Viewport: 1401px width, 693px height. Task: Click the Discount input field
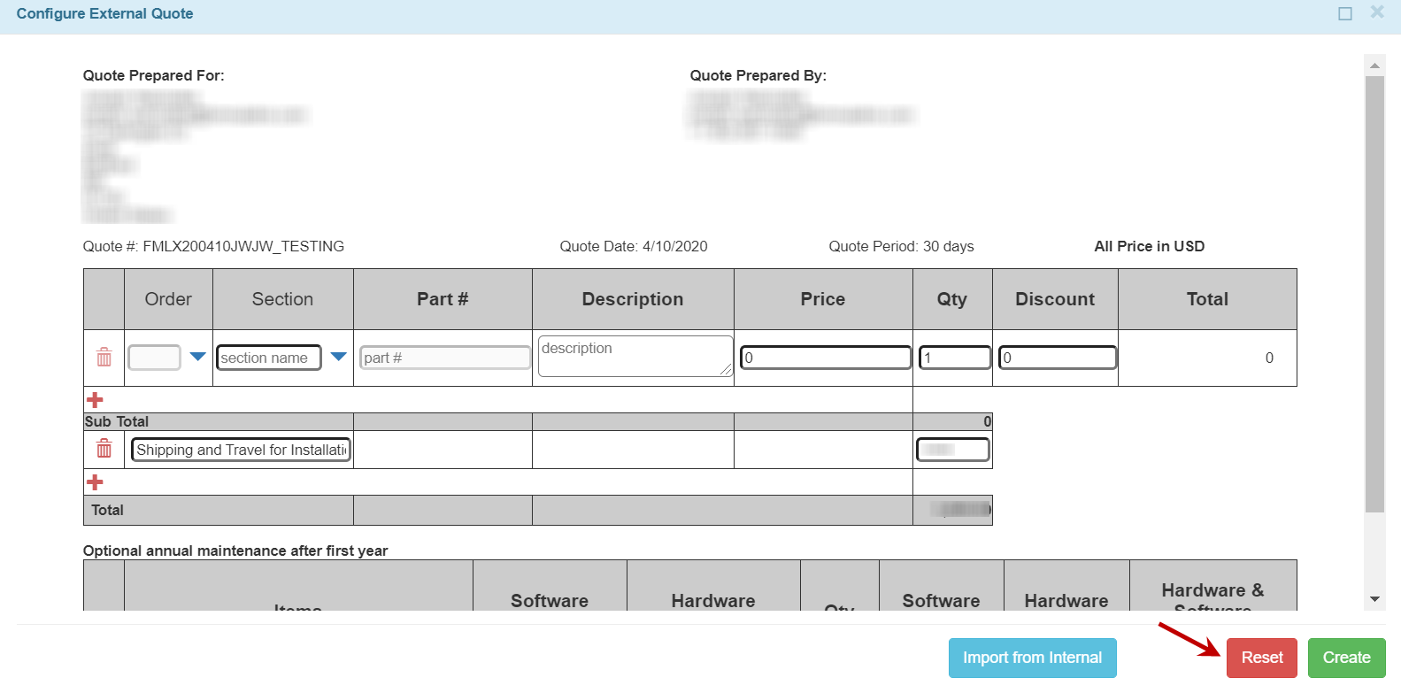click(1057, 358)
